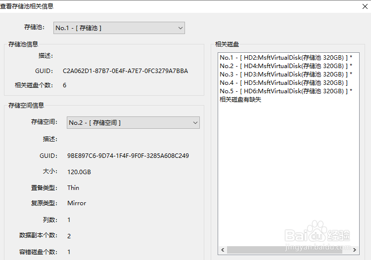Click the Thin provisioning type value
The image size is (371, 260).
point(73,188)
